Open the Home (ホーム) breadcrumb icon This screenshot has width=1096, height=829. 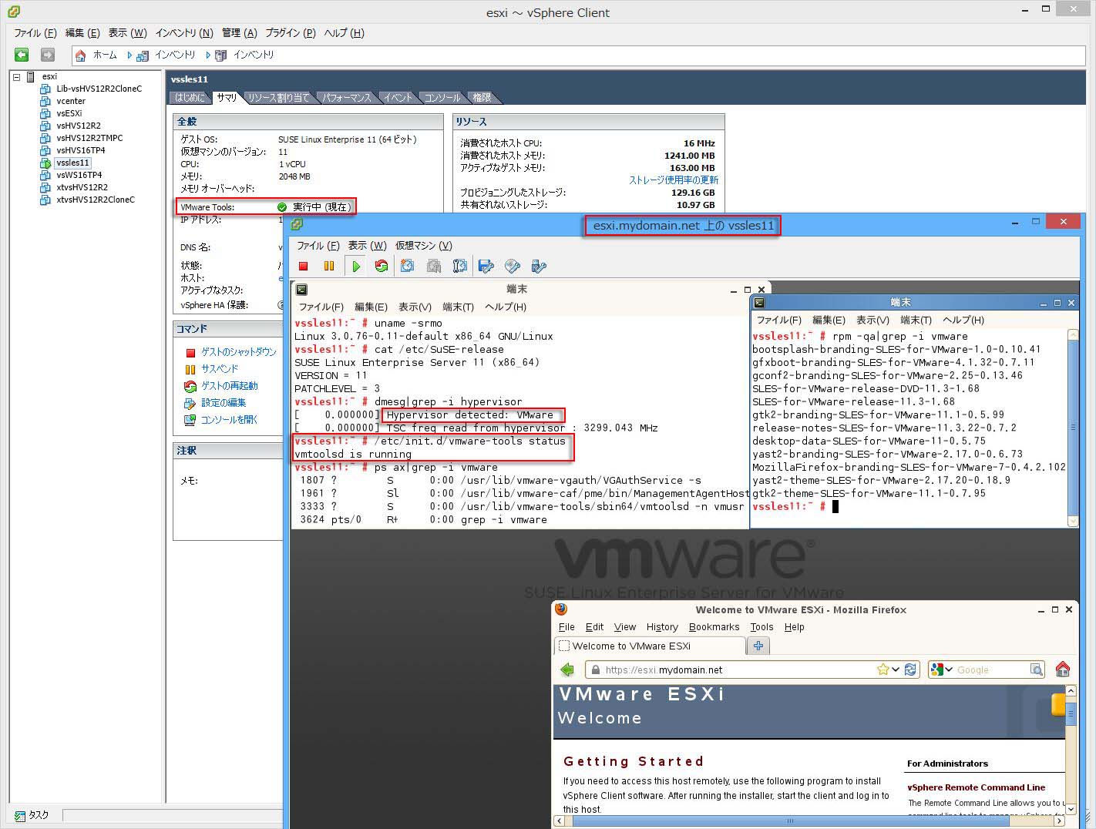click(81, 55)
